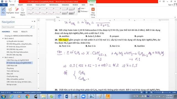Pick the first pen style in the gallery
Screen dimensions: 177x99
click(x=30, y=9)
